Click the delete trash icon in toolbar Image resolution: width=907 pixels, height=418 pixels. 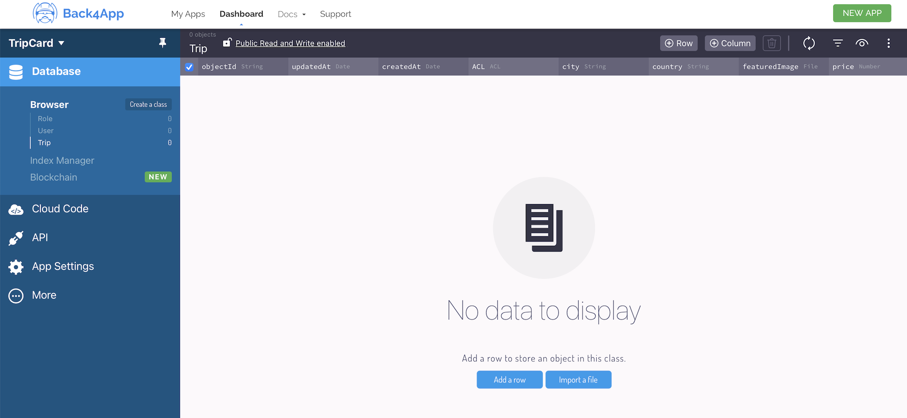771,43
